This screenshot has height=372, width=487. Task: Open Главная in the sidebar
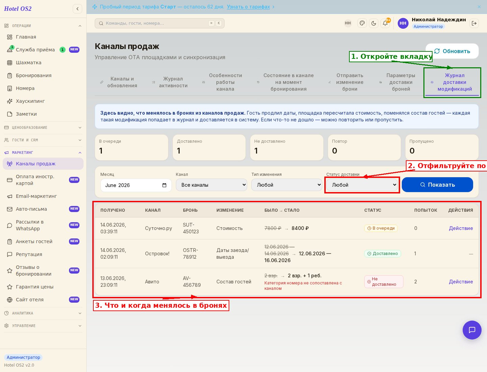click(x=43, y=37)
